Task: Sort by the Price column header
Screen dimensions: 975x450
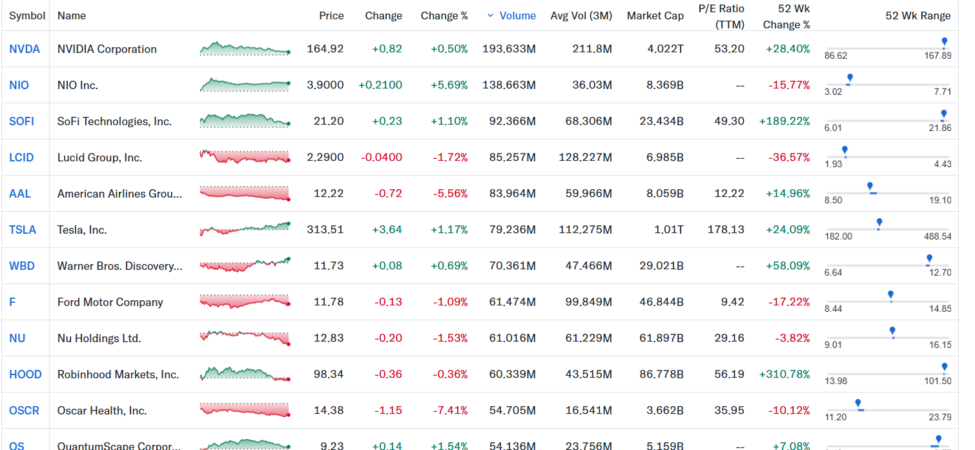Action: click(x=331, y=15)
